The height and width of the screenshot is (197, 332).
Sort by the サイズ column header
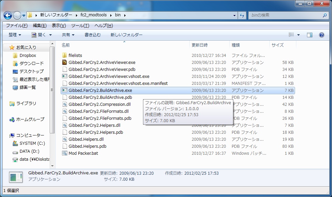click(x=278, y=45)
